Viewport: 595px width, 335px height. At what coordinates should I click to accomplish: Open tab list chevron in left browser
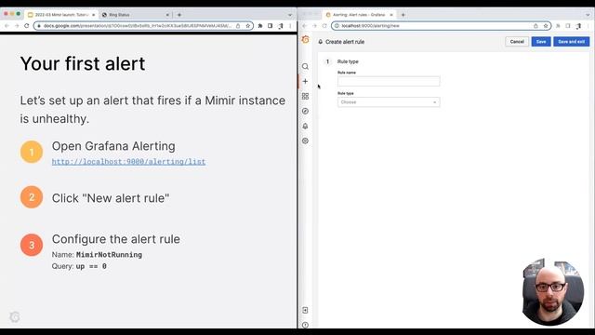click(290, 15)
